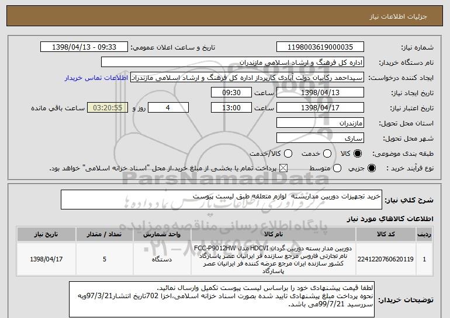Click the quantity cell showing 5
This screenshot has width=450, height=318.
coord(105,259)
